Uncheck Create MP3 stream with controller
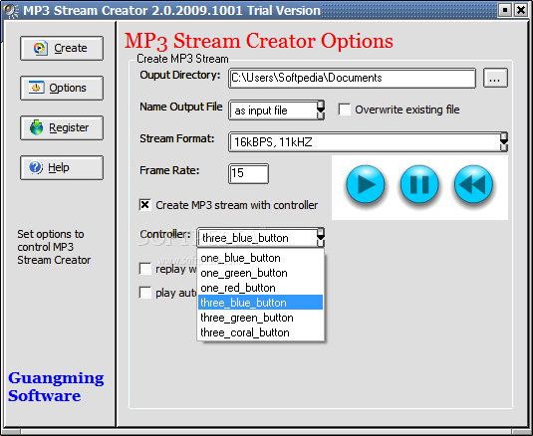 point(145,205)
